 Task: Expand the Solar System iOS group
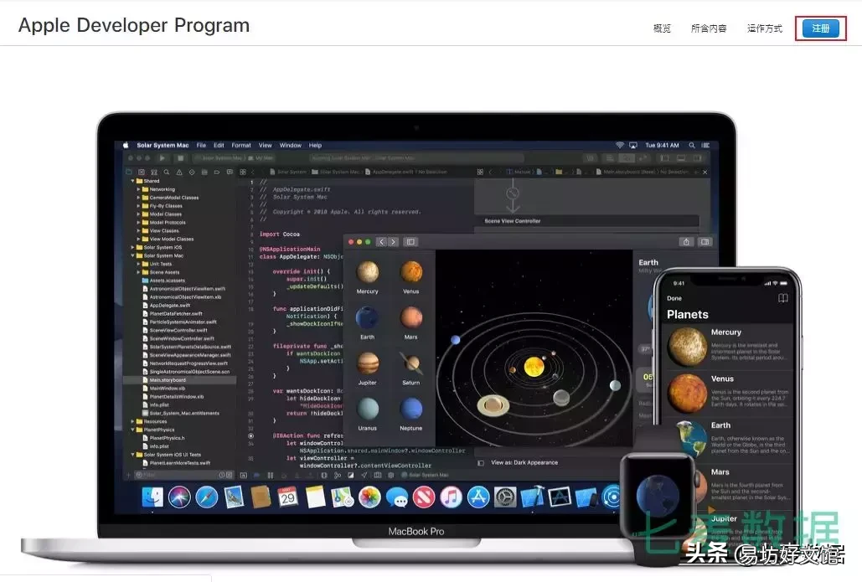tap(132, 247)
